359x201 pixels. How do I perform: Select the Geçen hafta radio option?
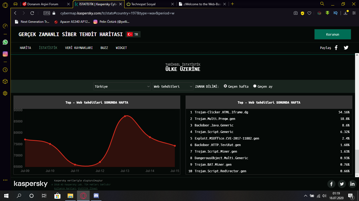tap(225, 86)
